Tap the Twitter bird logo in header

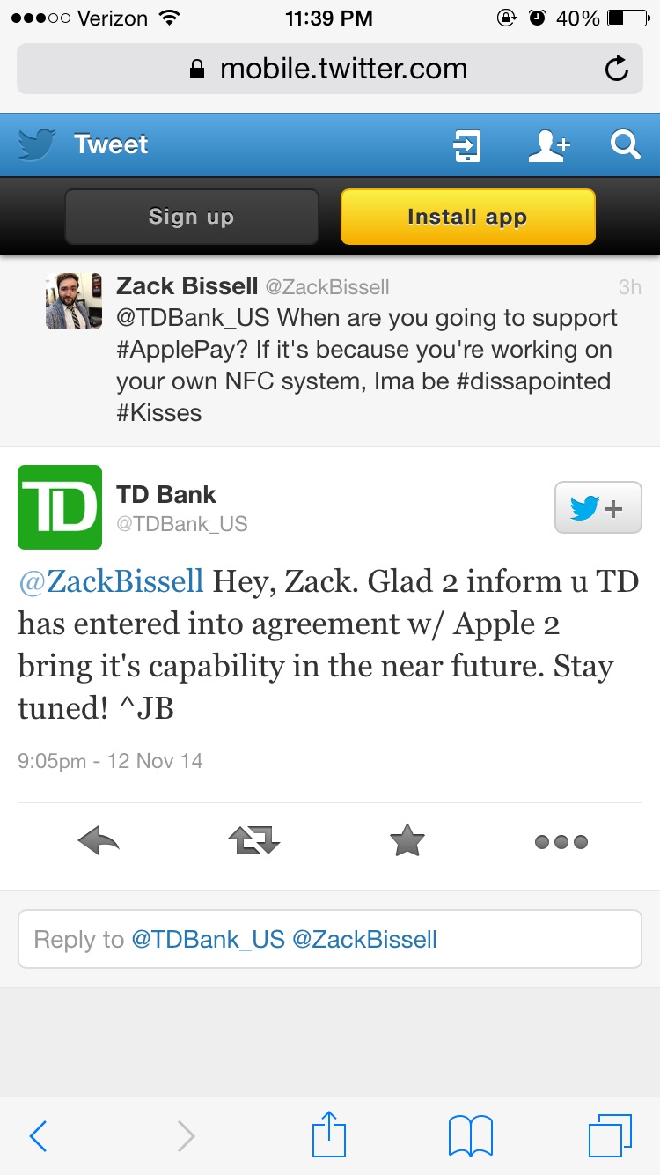36,144
